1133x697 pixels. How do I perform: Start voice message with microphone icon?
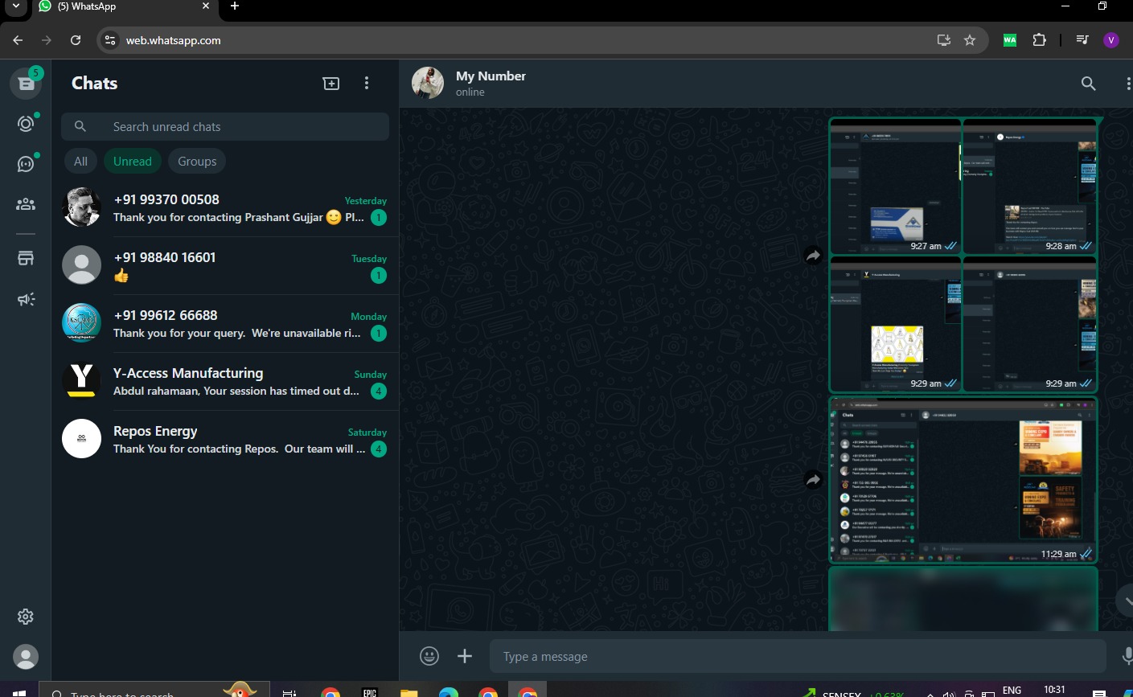(x=1127, y=656)
